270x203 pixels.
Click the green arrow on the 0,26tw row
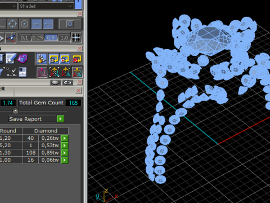tap(65, 138)
